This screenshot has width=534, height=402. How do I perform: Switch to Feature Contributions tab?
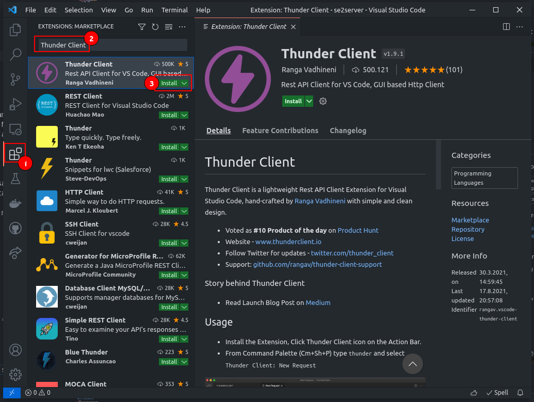280,131
